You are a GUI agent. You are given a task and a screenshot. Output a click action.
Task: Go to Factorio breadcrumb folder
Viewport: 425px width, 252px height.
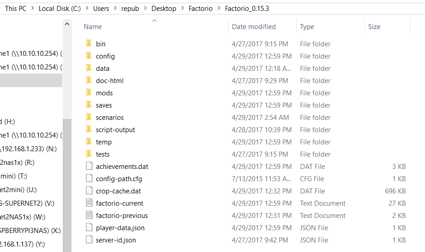(200, 9)
